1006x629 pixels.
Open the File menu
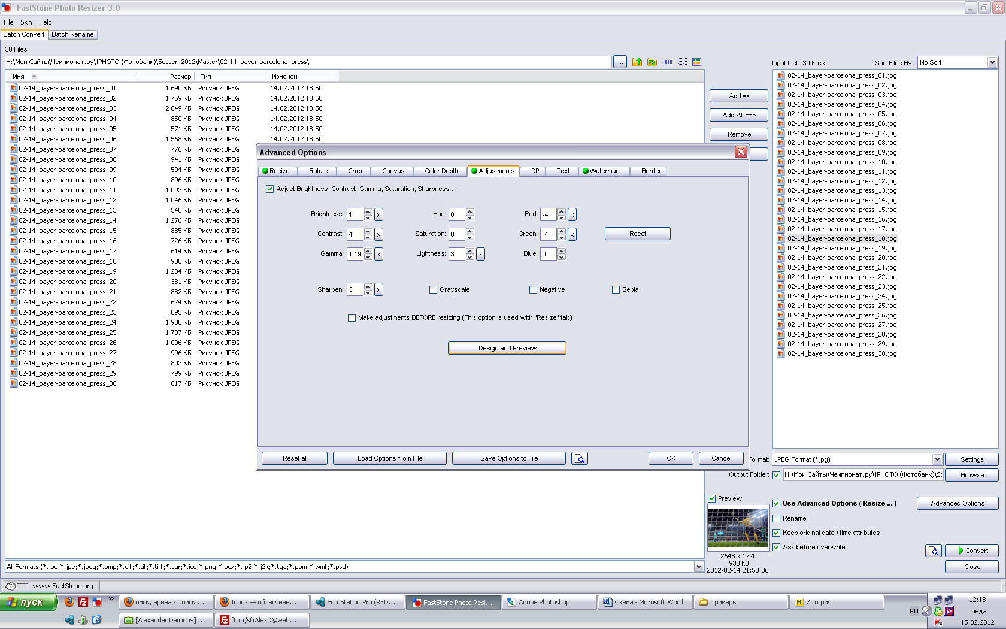click(8, 22)
